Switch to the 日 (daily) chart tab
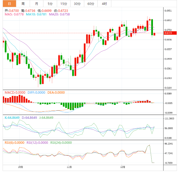Screen dimensions: 179x173 (x=9, y=4)
